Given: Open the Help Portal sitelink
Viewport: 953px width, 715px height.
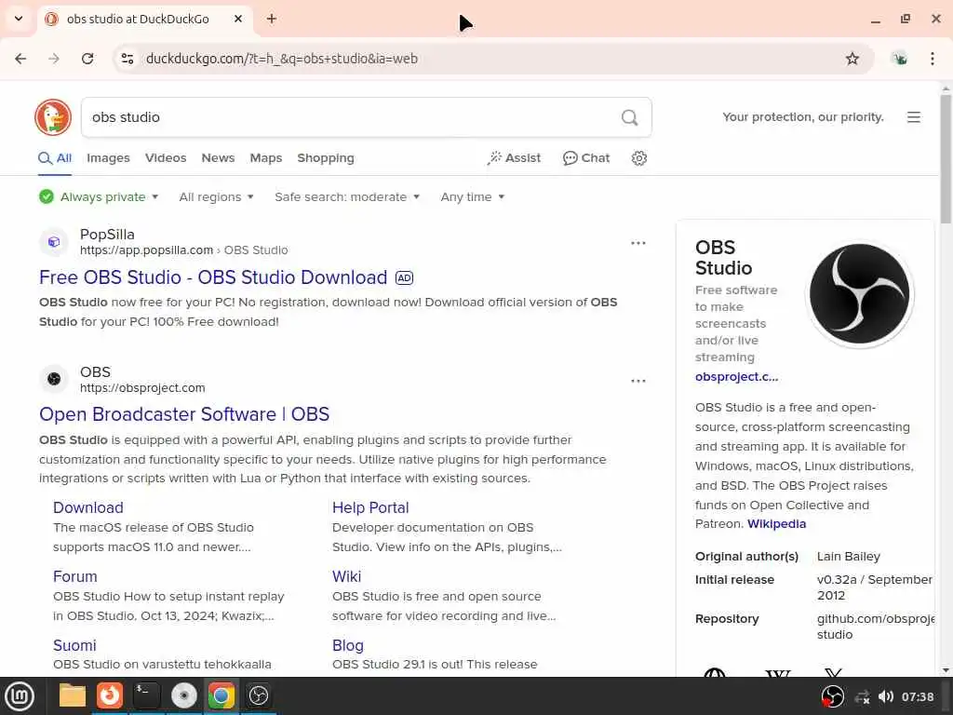Looking at the screenshot, I should coord(370,507).
